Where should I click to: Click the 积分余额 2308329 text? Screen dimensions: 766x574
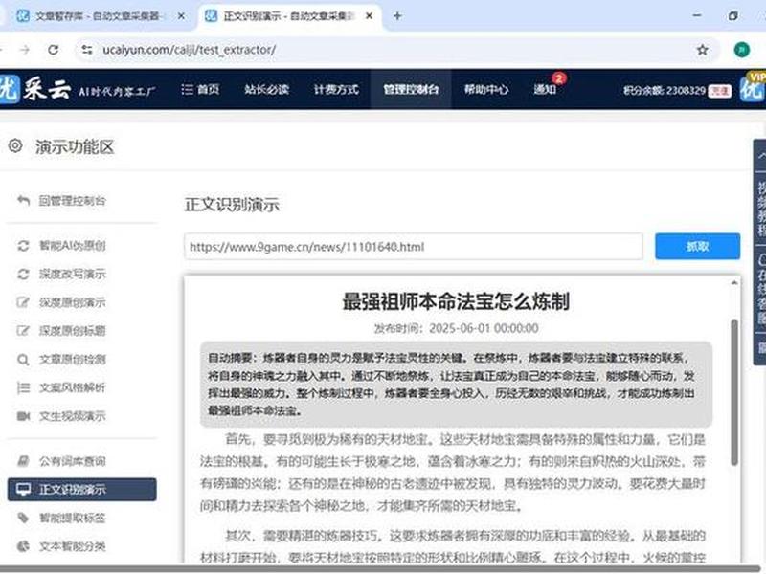[665, 91]
